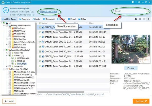
Task: Toggle the MOTOROLA (1) folder checkbox
Action: (x=13, y=58)
